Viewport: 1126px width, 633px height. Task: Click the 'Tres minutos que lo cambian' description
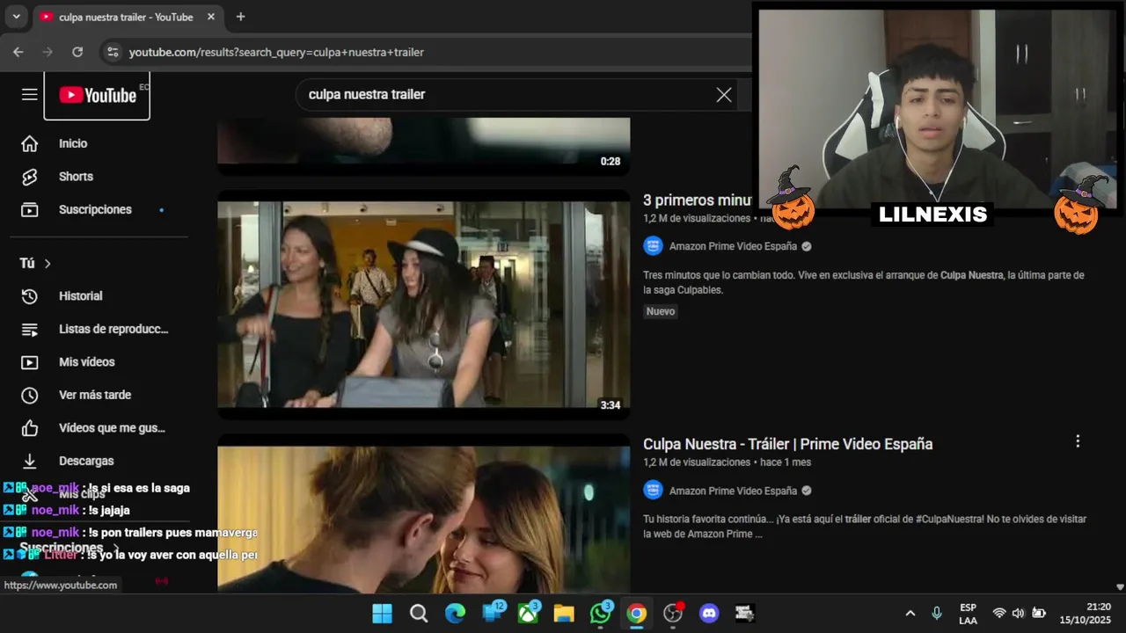tap(864, 282)
